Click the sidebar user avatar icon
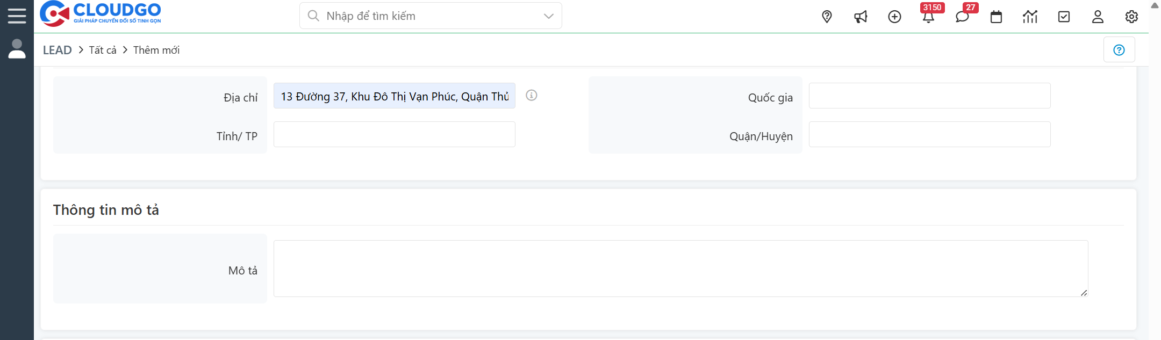This screenshot has width=1161, height=340. point(17,49)
